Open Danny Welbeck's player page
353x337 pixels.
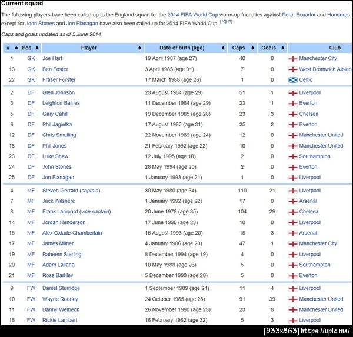click(61, 310)
